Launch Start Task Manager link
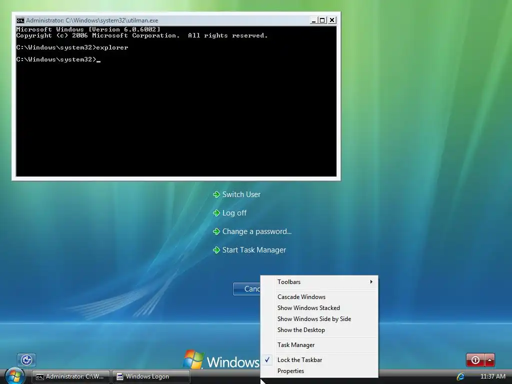Image resolution: width=512 pixels, height=384 pixels. 254,250
